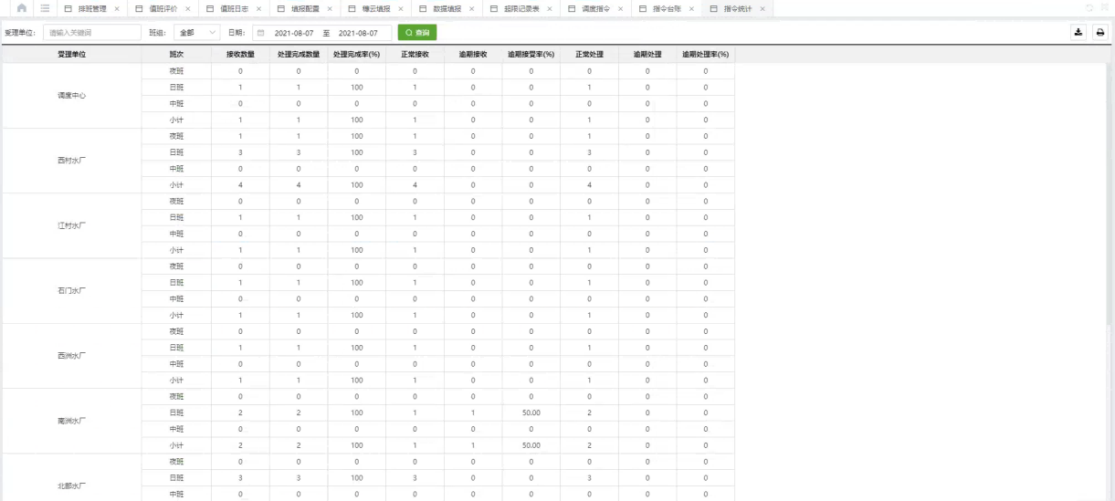Click the fullscreen icon at top right
The image size is (1115, 501).
pos(1104,8)
